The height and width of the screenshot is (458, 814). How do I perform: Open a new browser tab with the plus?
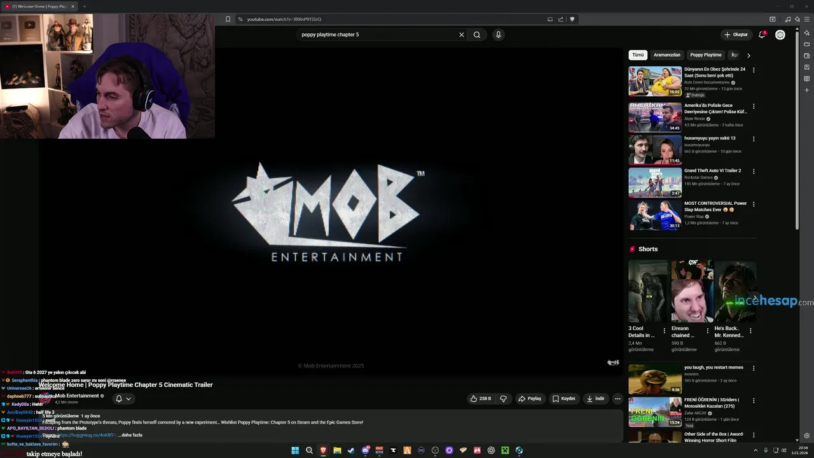84,6
